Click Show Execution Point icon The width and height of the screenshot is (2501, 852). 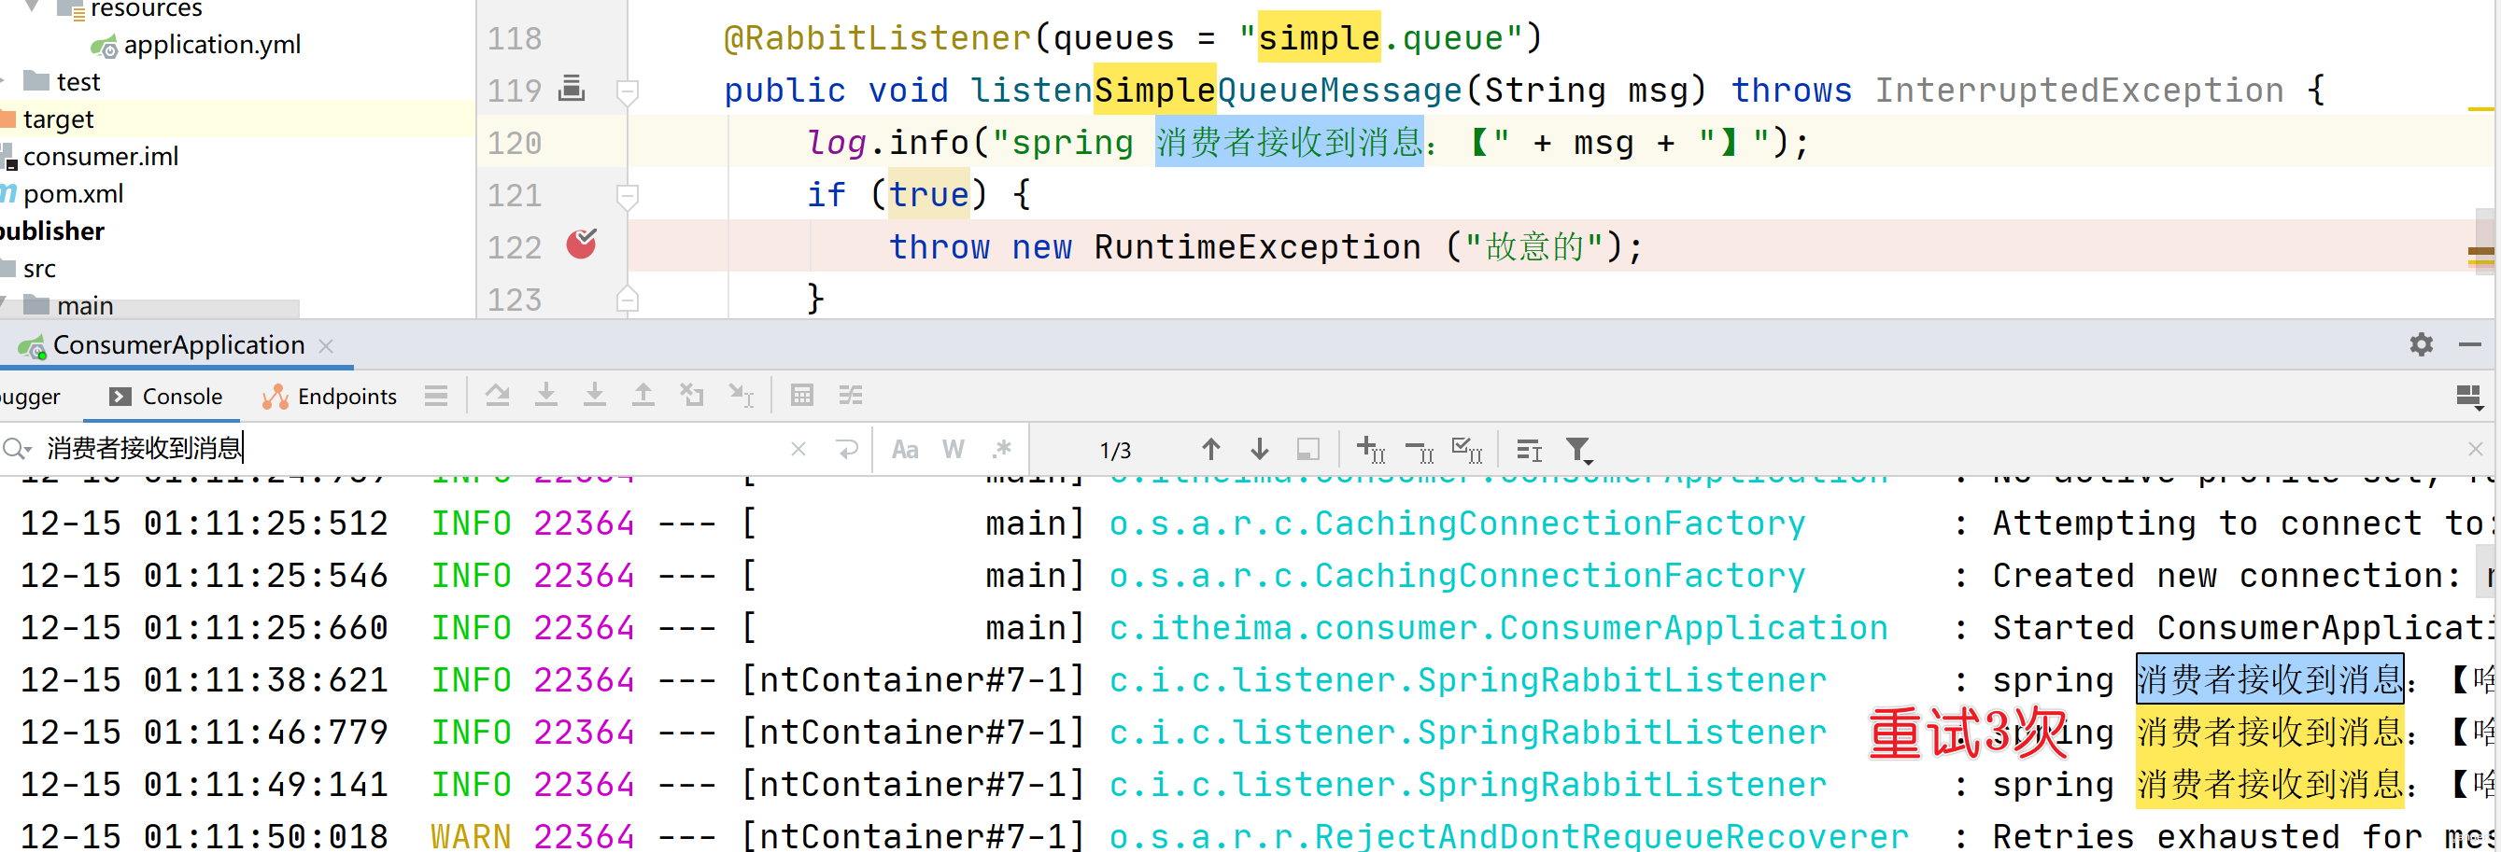pos(497,395)
